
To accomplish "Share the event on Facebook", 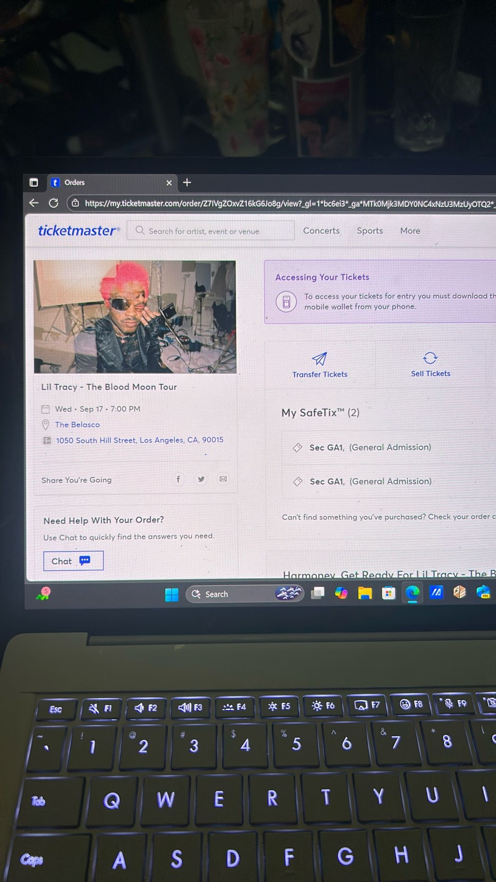I will point(178,479).
